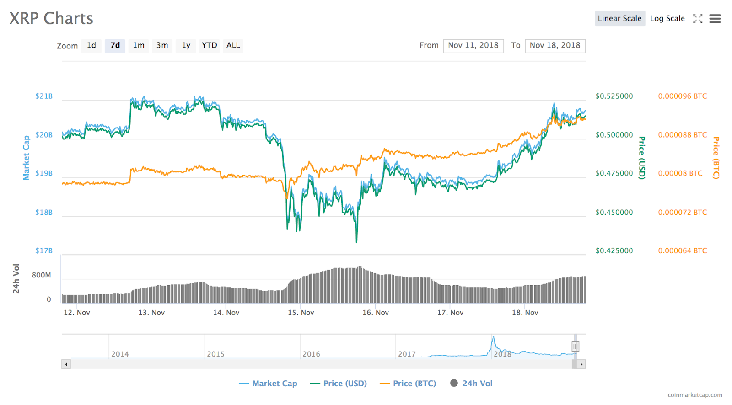This screenshot has height=405, width=732.
Task: Click the 16. Nov axis label
Action: point(376,313)
